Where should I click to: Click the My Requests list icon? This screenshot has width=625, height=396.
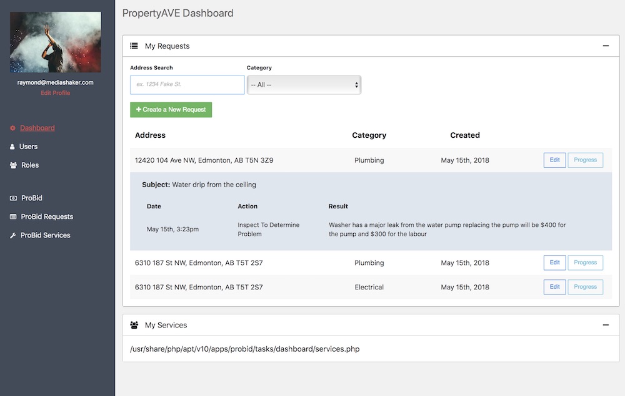point(134,46)
